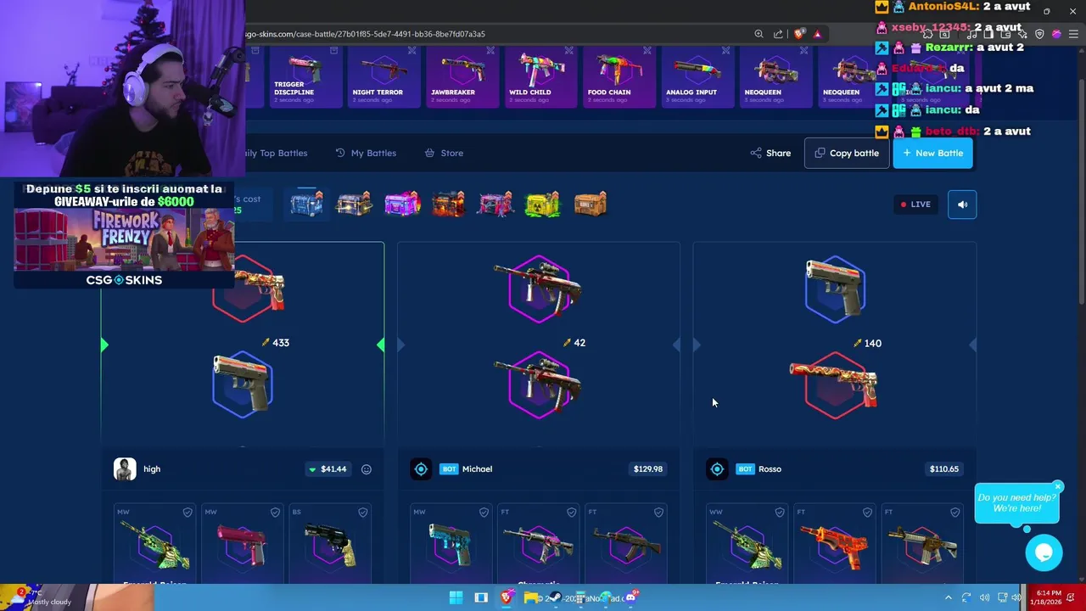Open the JAWBREAKER live drop

click(462, 76)
